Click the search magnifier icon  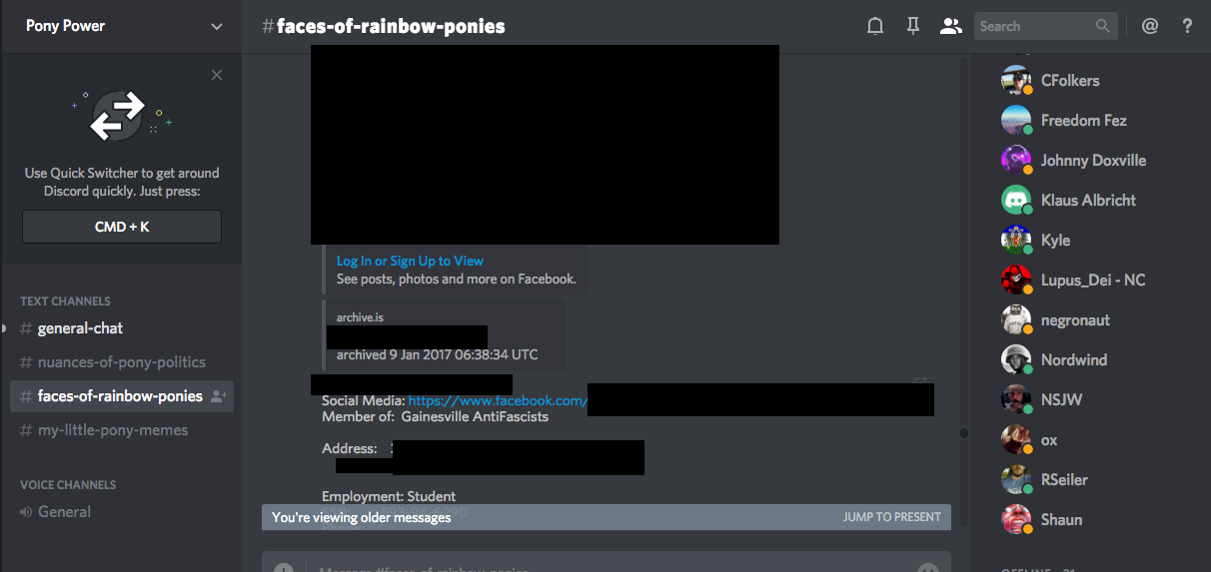click(x=1102, y=27)
